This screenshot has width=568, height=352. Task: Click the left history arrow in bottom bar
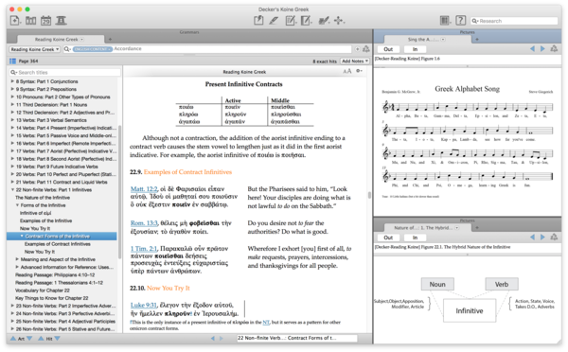(x=213, y=338)
